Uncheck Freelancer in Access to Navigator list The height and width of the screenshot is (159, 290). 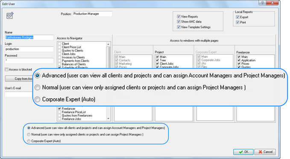[x=59, y=109]
